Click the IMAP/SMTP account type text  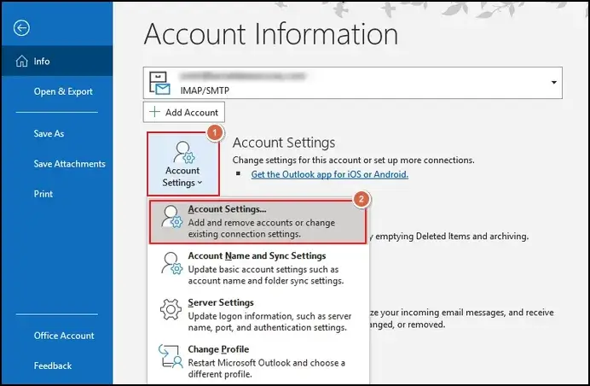205,91
